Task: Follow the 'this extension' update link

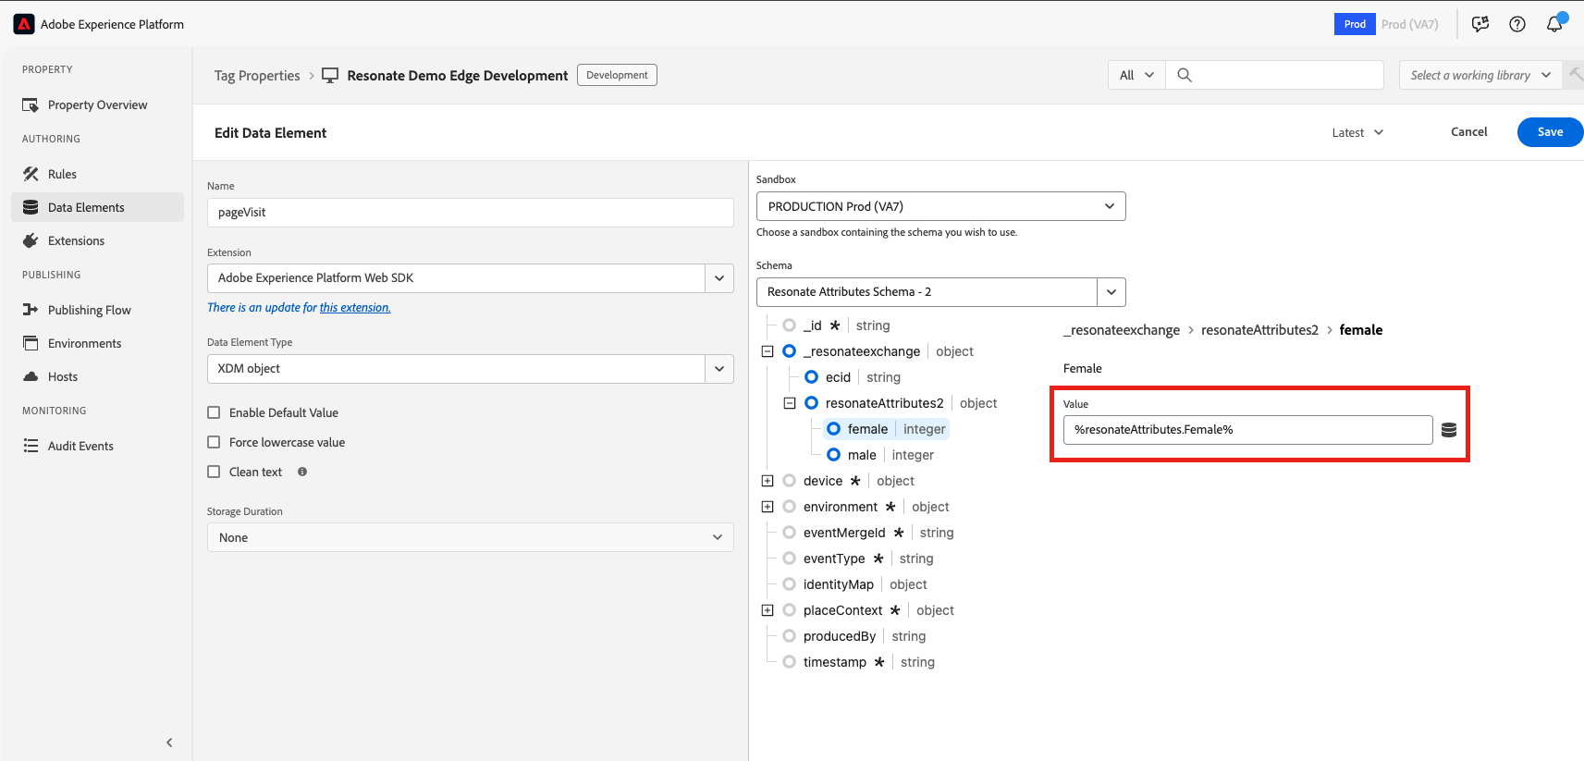Action: tap(355, 308)
